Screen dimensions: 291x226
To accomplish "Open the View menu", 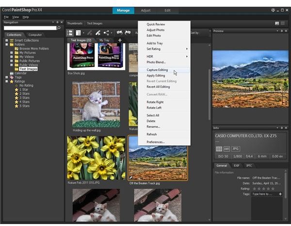I will [x=16, y=17].
